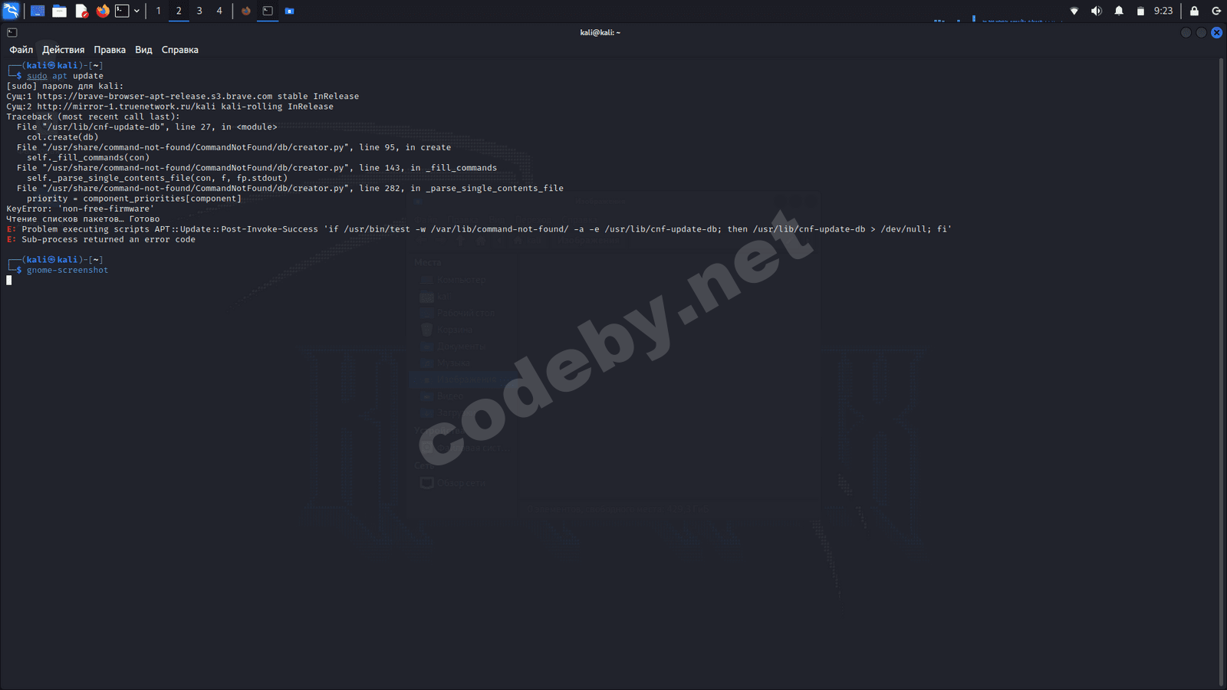1227x690 pixels.
Task: Close the terminal window
Action: point(1217,32)
